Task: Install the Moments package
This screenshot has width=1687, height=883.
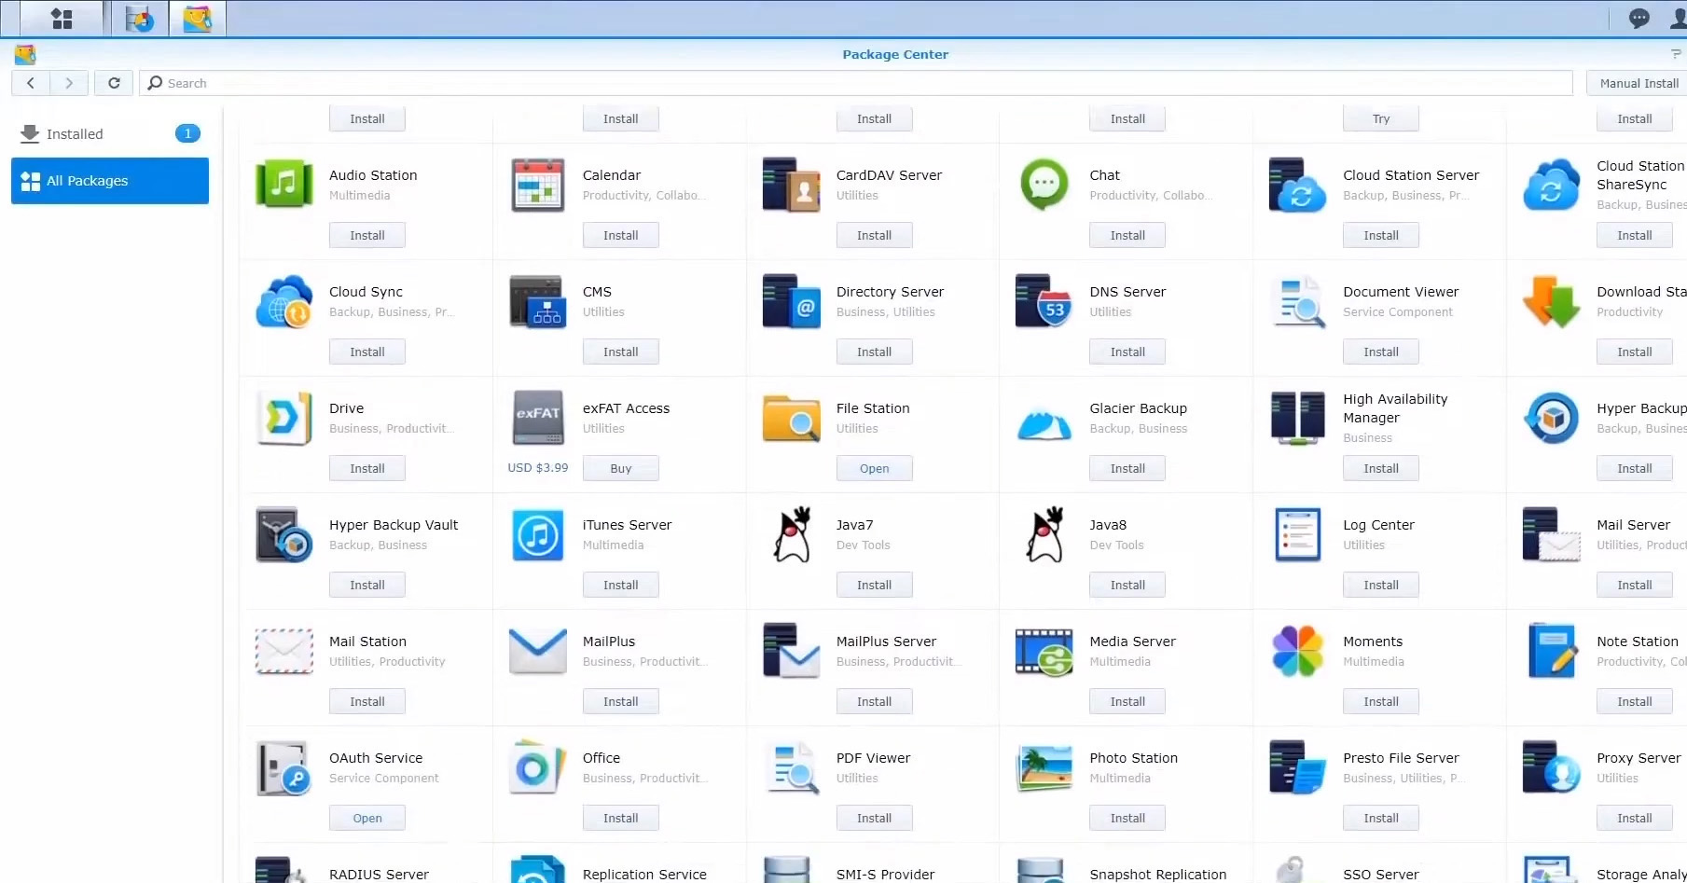Action: (1381, 702)
